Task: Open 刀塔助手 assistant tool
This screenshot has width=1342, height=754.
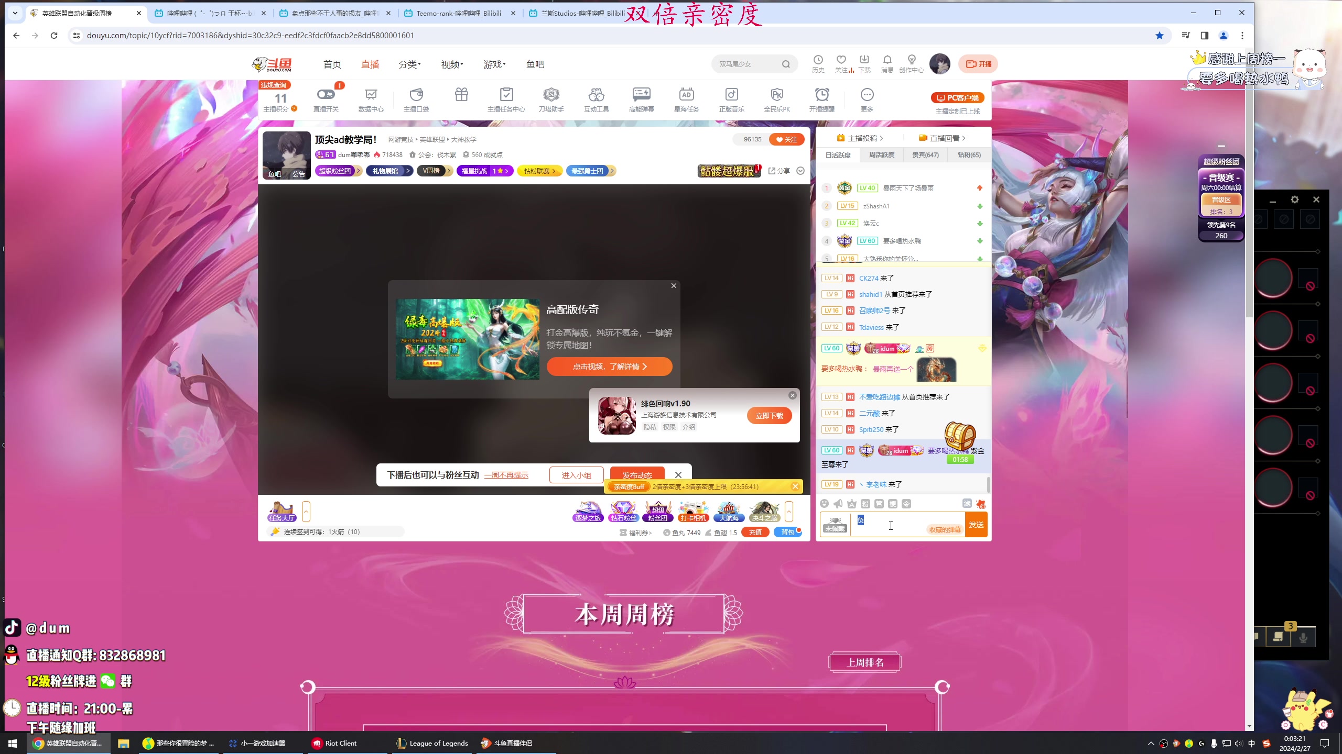Action: pos(551,99)
